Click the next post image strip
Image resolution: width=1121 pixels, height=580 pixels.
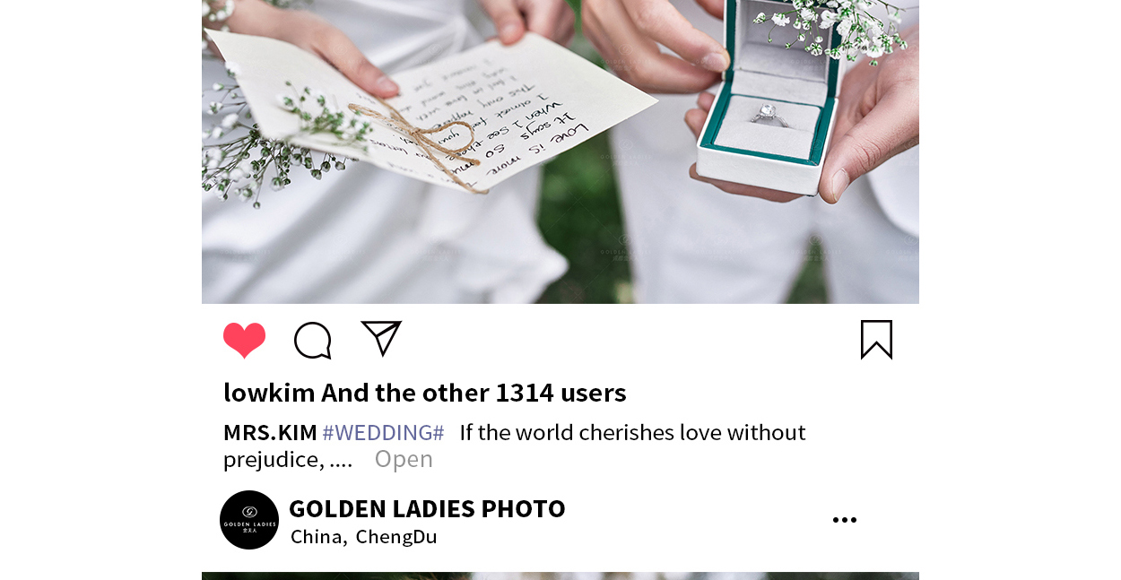pos(560,576)
